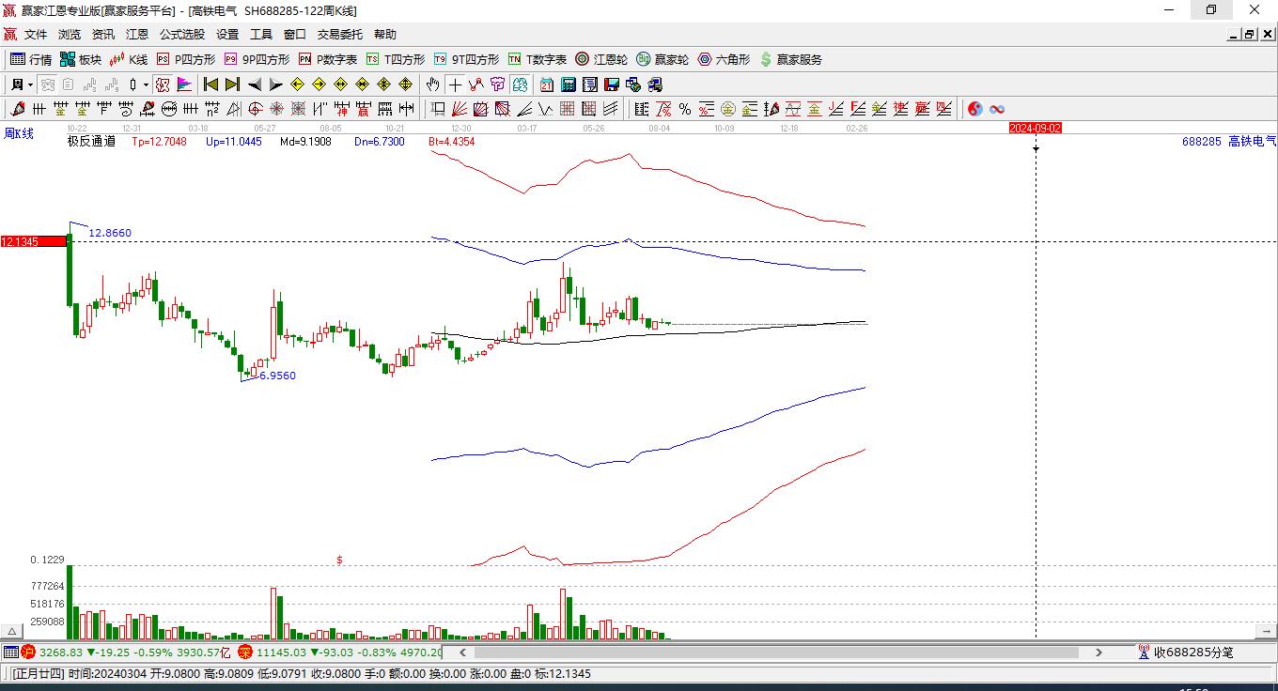This screenshot has width=1278, height=691.
Task: Restore the inner chart window
Action: [1250, 35]
